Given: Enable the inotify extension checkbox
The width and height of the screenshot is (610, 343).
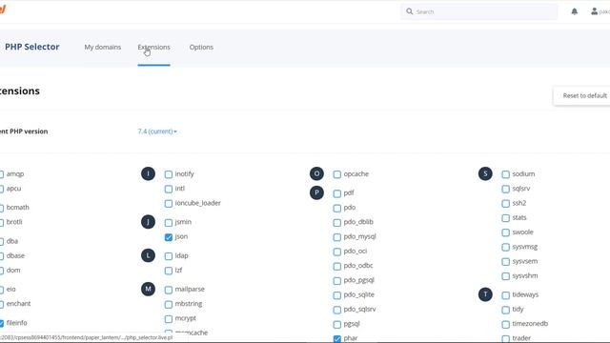Looking at the screenshot, I should (x=169, y=174).
